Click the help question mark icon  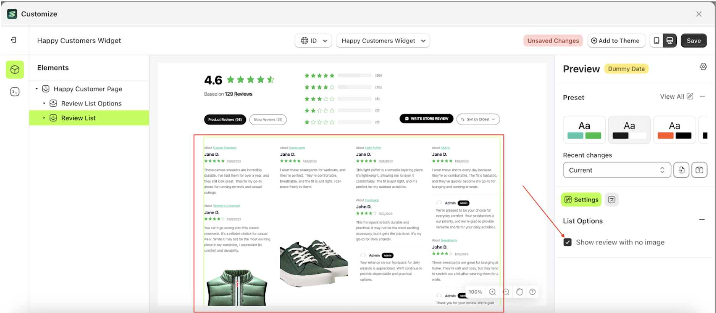point(532,292)
